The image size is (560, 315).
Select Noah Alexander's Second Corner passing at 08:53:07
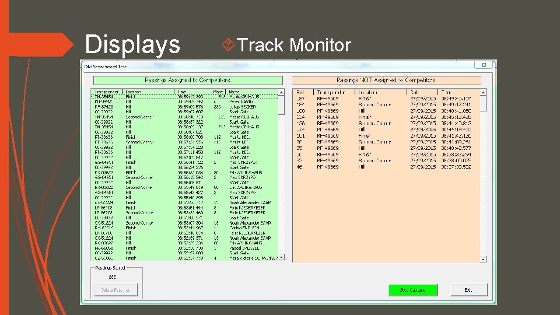[x=185, y=223]
